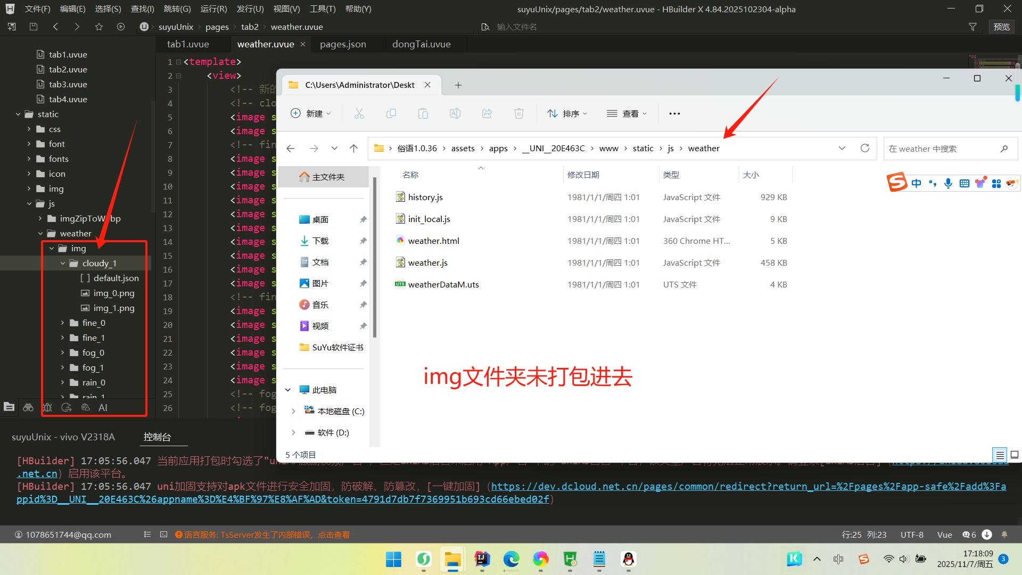Toggle the details list view in Explorer
Image resolution: width=1022 pixels, height=575 pixels.
tap(1000, 455)
